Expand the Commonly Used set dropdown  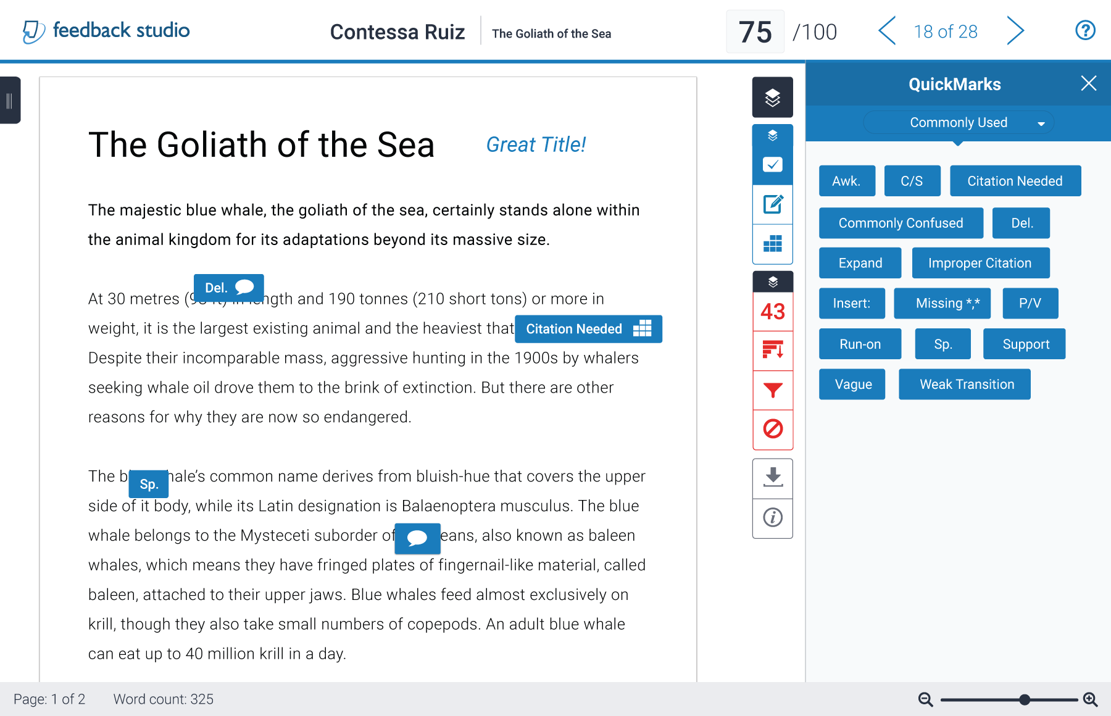click(x=959, y=123)
